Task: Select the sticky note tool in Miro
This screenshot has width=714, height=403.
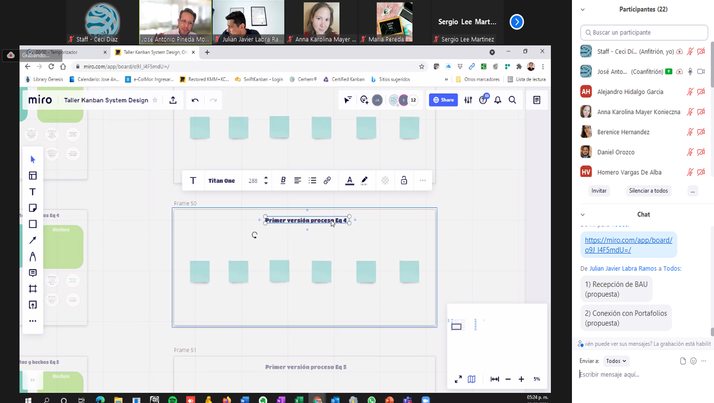Action: click(x=33, y=208)
